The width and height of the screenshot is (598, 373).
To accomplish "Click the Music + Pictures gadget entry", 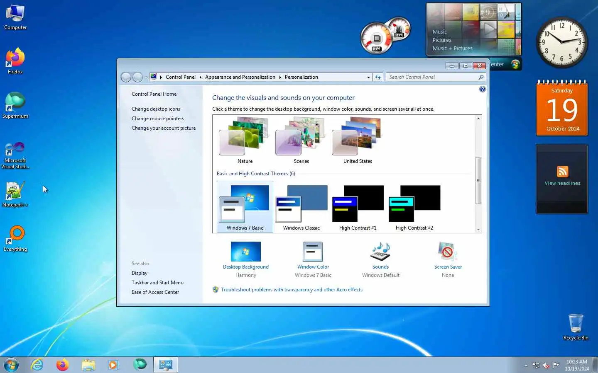I will pos(452,48).
